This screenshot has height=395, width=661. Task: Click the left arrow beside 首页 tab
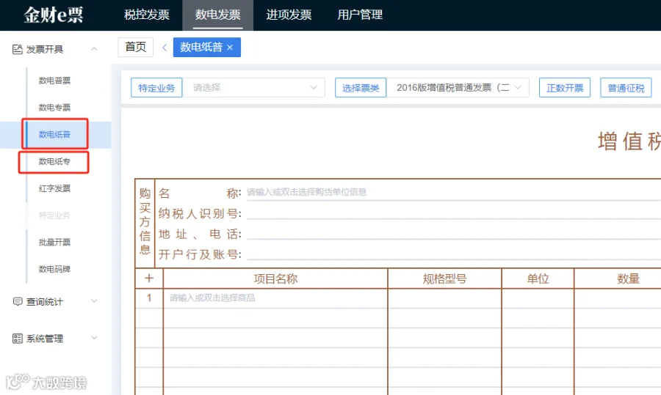click(165, 48)
